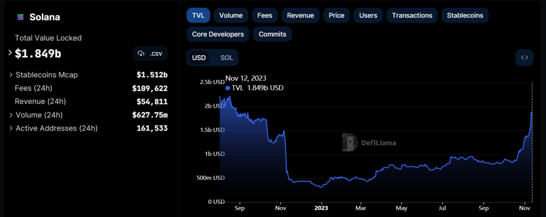
Task: Toggle the Volume chart metric
Action: pos(231,15)
